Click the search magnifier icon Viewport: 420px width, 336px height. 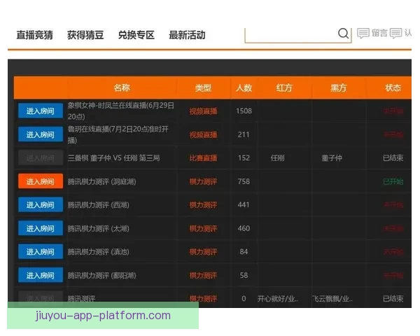(343, 34)
